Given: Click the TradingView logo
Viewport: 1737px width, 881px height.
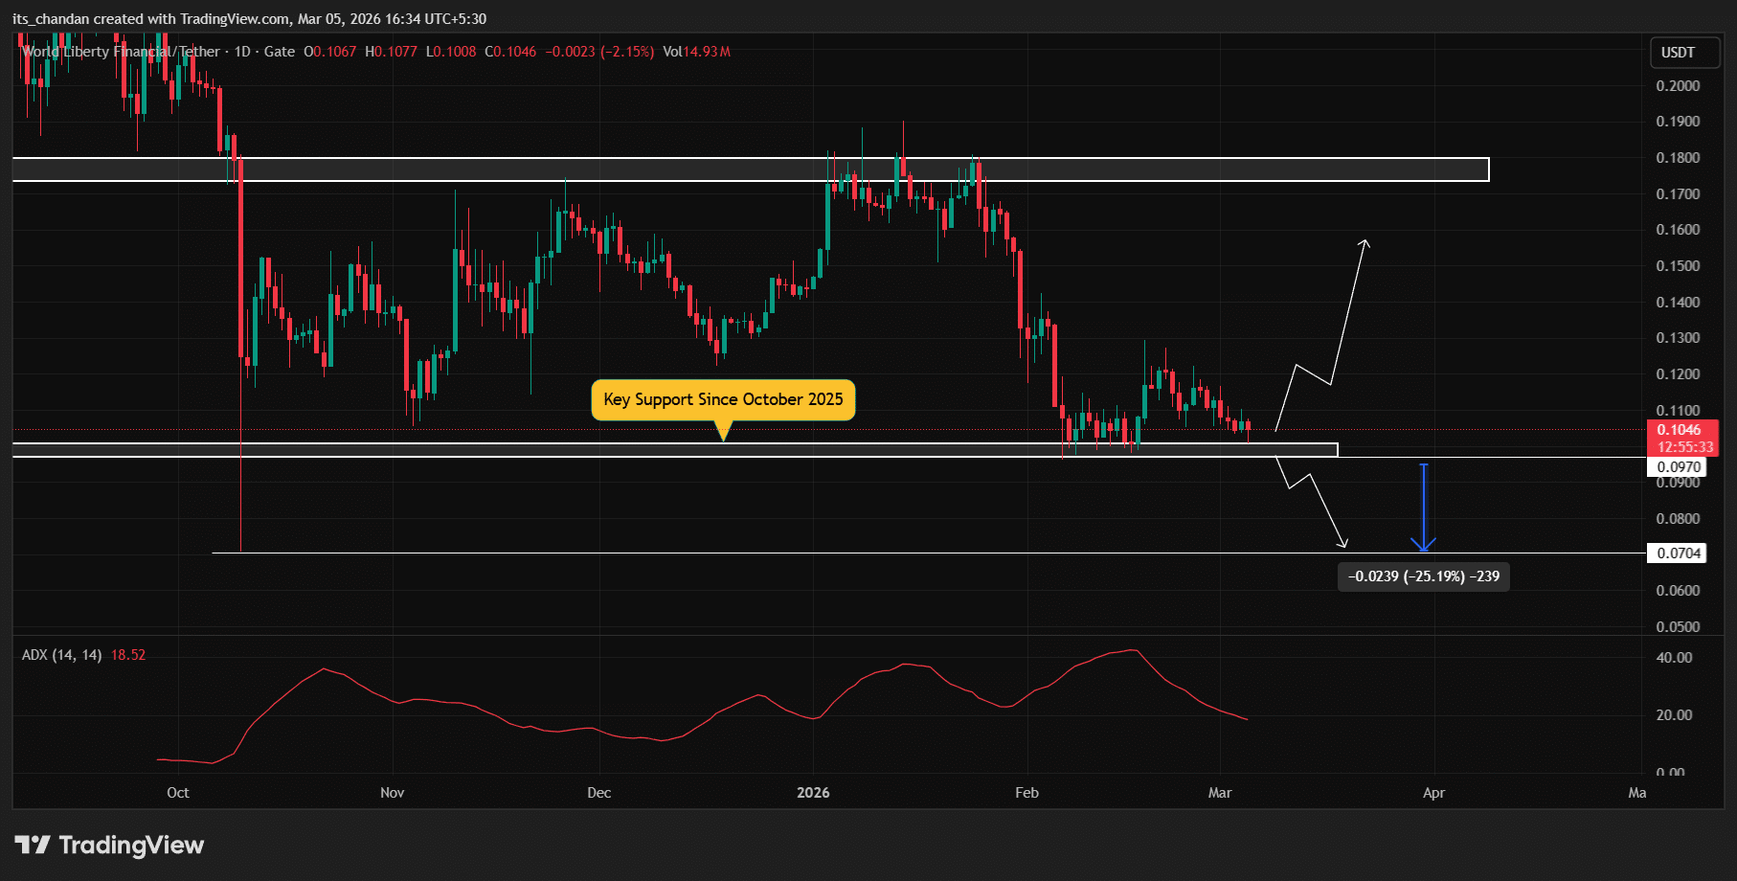Looking at the screenshot, I should pos(110,845).
